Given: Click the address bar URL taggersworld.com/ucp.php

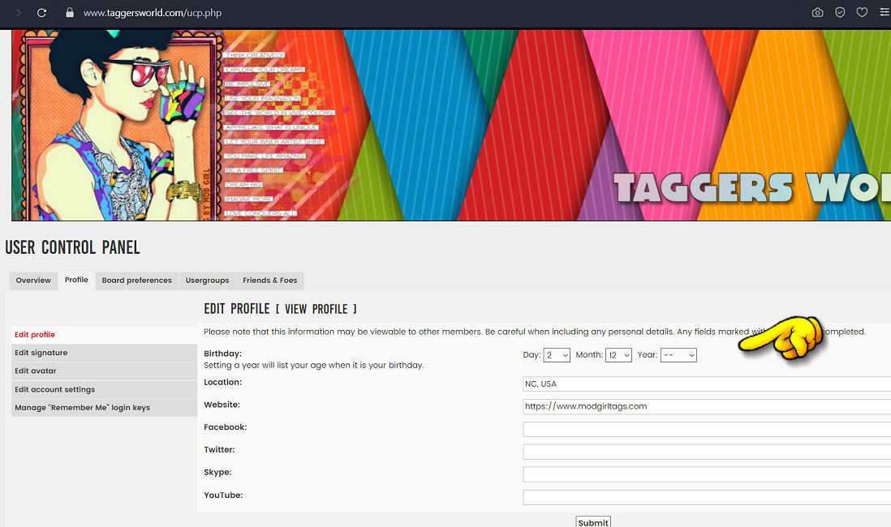Looking at the screenshot, I should point(153,12).
